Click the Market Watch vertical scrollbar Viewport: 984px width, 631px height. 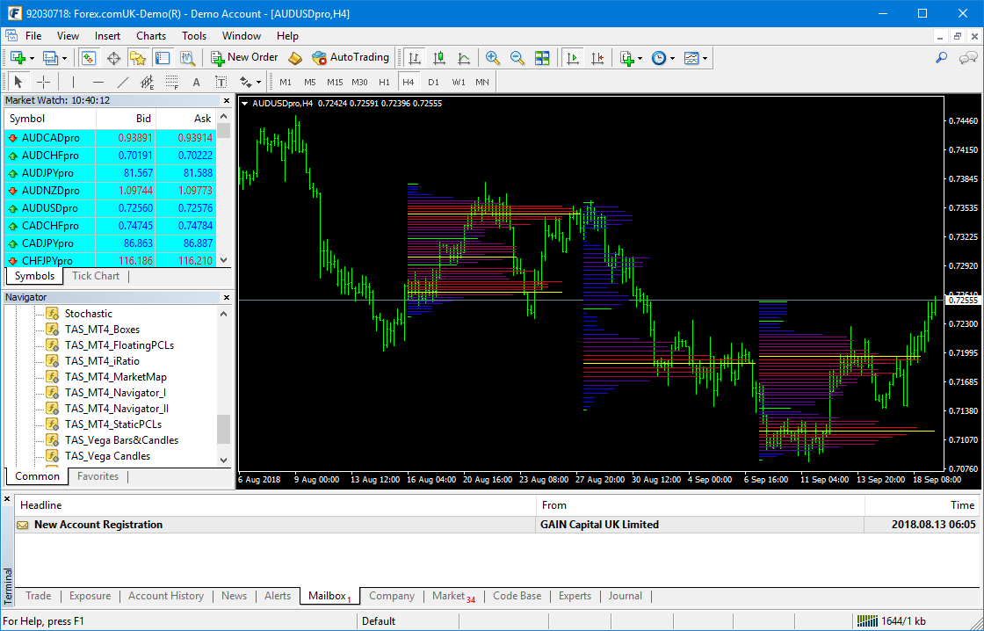point(223,188)
